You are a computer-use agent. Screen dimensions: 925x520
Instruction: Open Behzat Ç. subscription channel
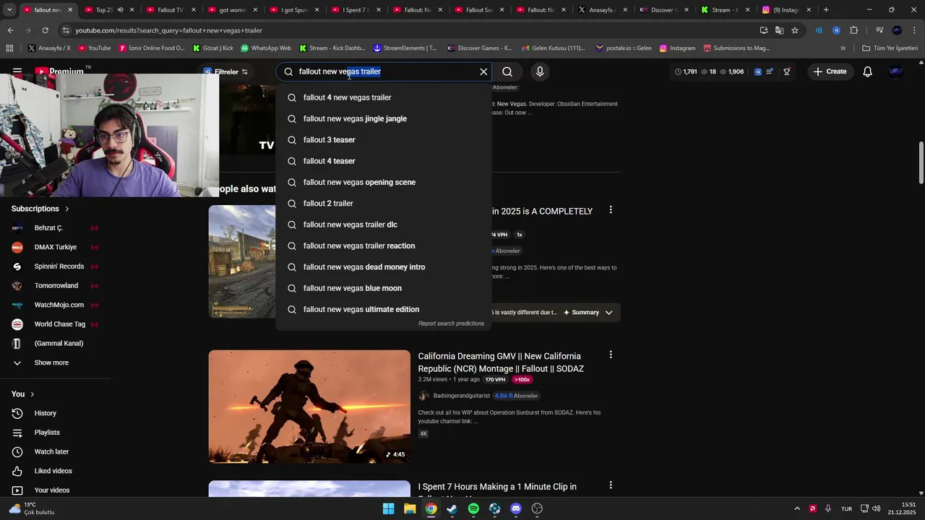[x=55, y=228]
